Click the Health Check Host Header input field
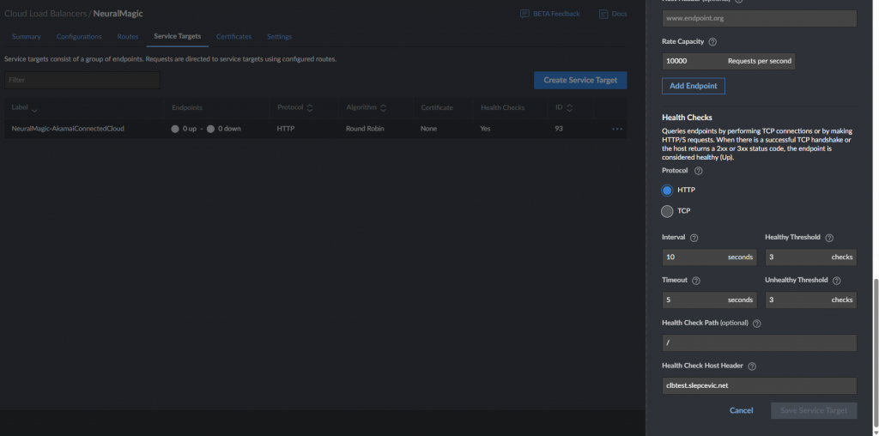The width and height of the screenshot is (879, 436). tap(759, 385)
